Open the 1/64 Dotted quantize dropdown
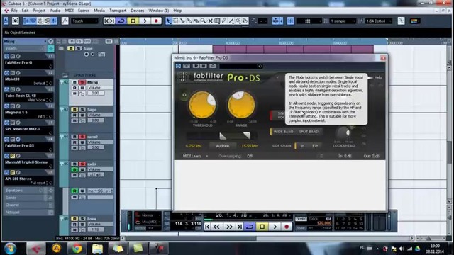454x255 pixels. tap(379, 21)
